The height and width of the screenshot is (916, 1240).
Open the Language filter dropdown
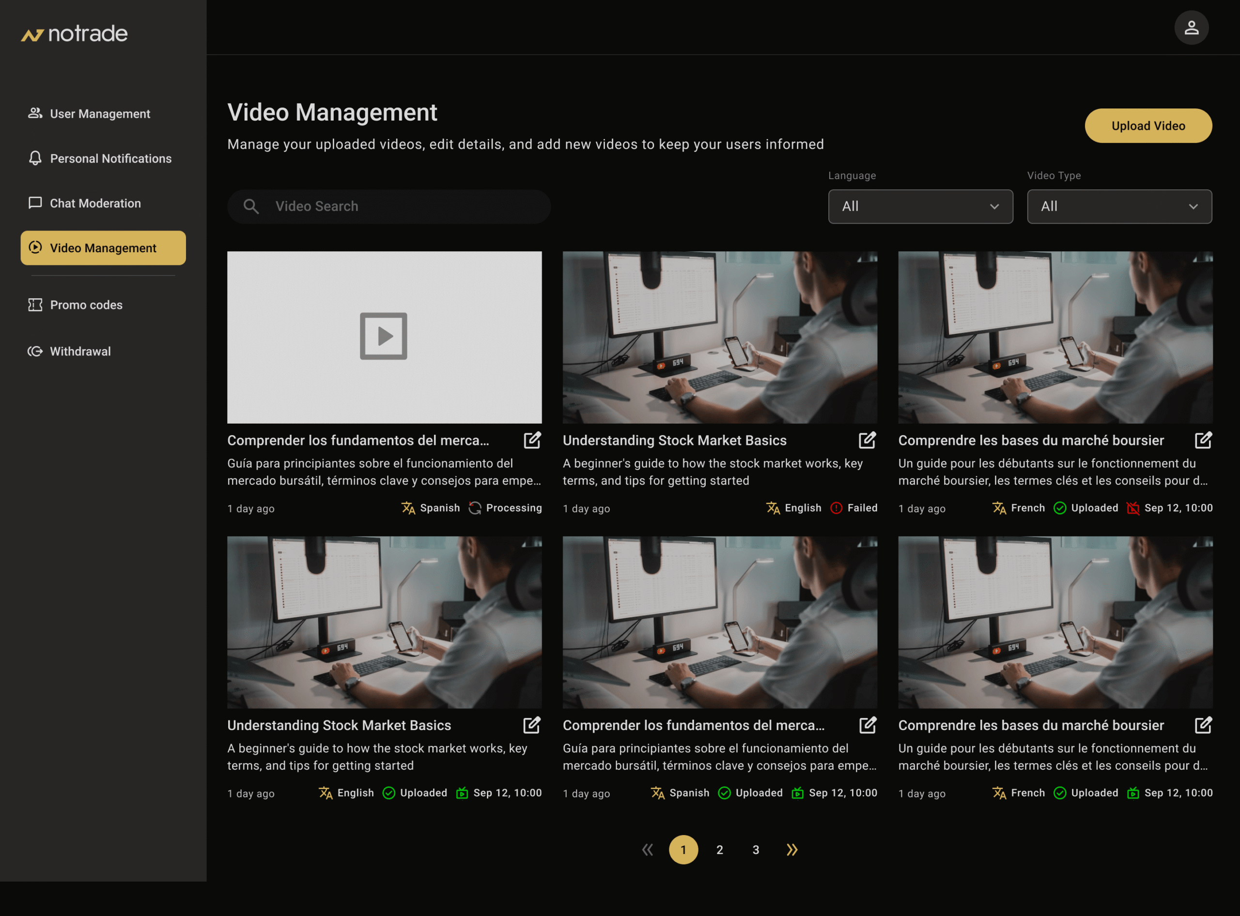pyautogui.click(x=920, y=206)
